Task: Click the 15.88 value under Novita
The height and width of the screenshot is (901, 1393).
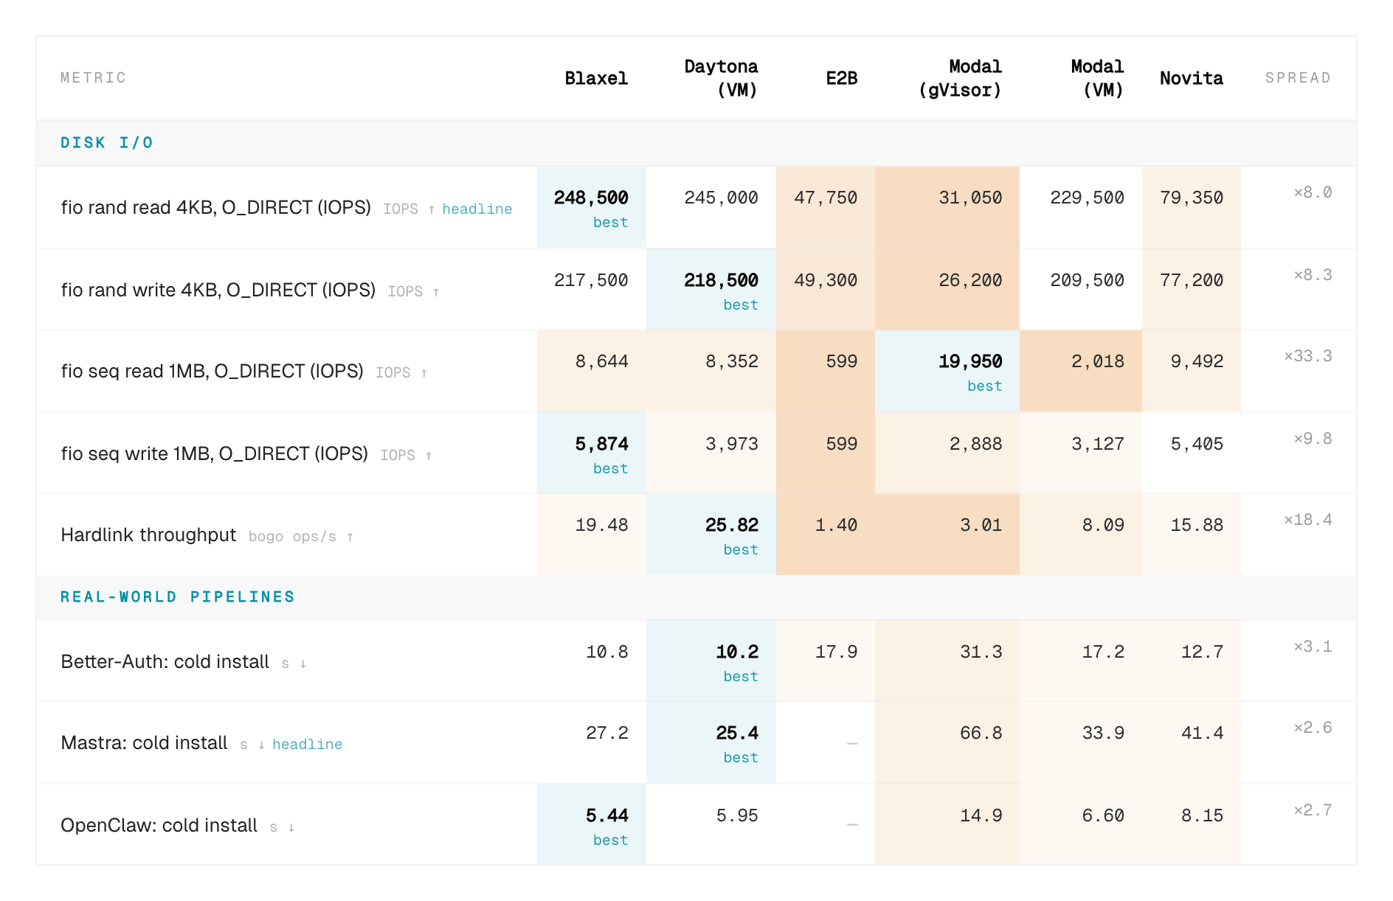Action: click(1197, 526)
